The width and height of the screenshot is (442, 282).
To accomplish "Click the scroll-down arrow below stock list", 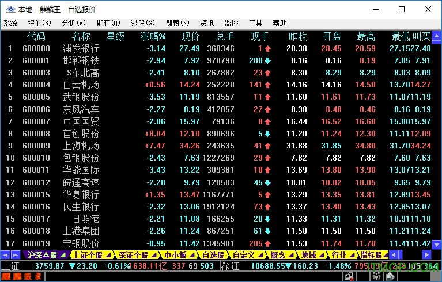I will (437, 245).
